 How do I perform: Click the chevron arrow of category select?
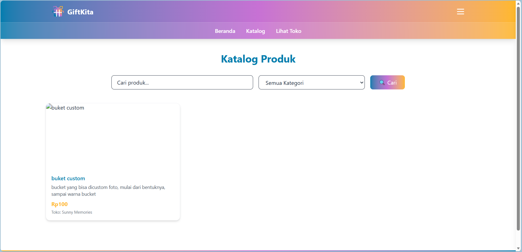[x=362, y=83]
